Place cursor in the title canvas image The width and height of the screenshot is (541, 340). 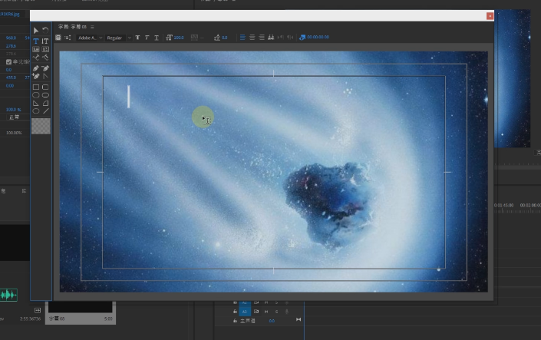(274, 172)
